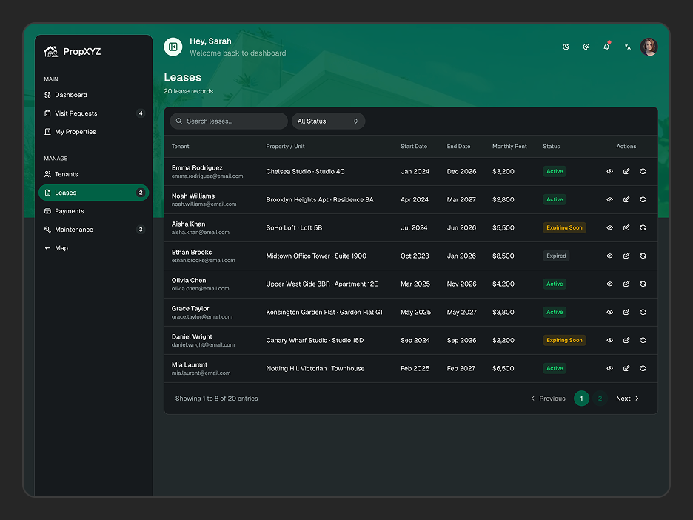Edit Mia Laurent lease

pos(626,368)
